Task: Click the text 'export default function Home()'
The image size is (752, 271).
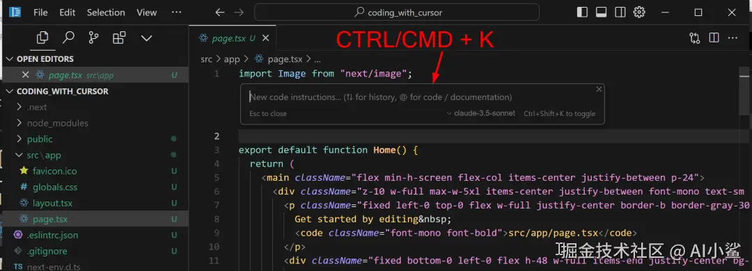Action: click(x=323, y=150)
